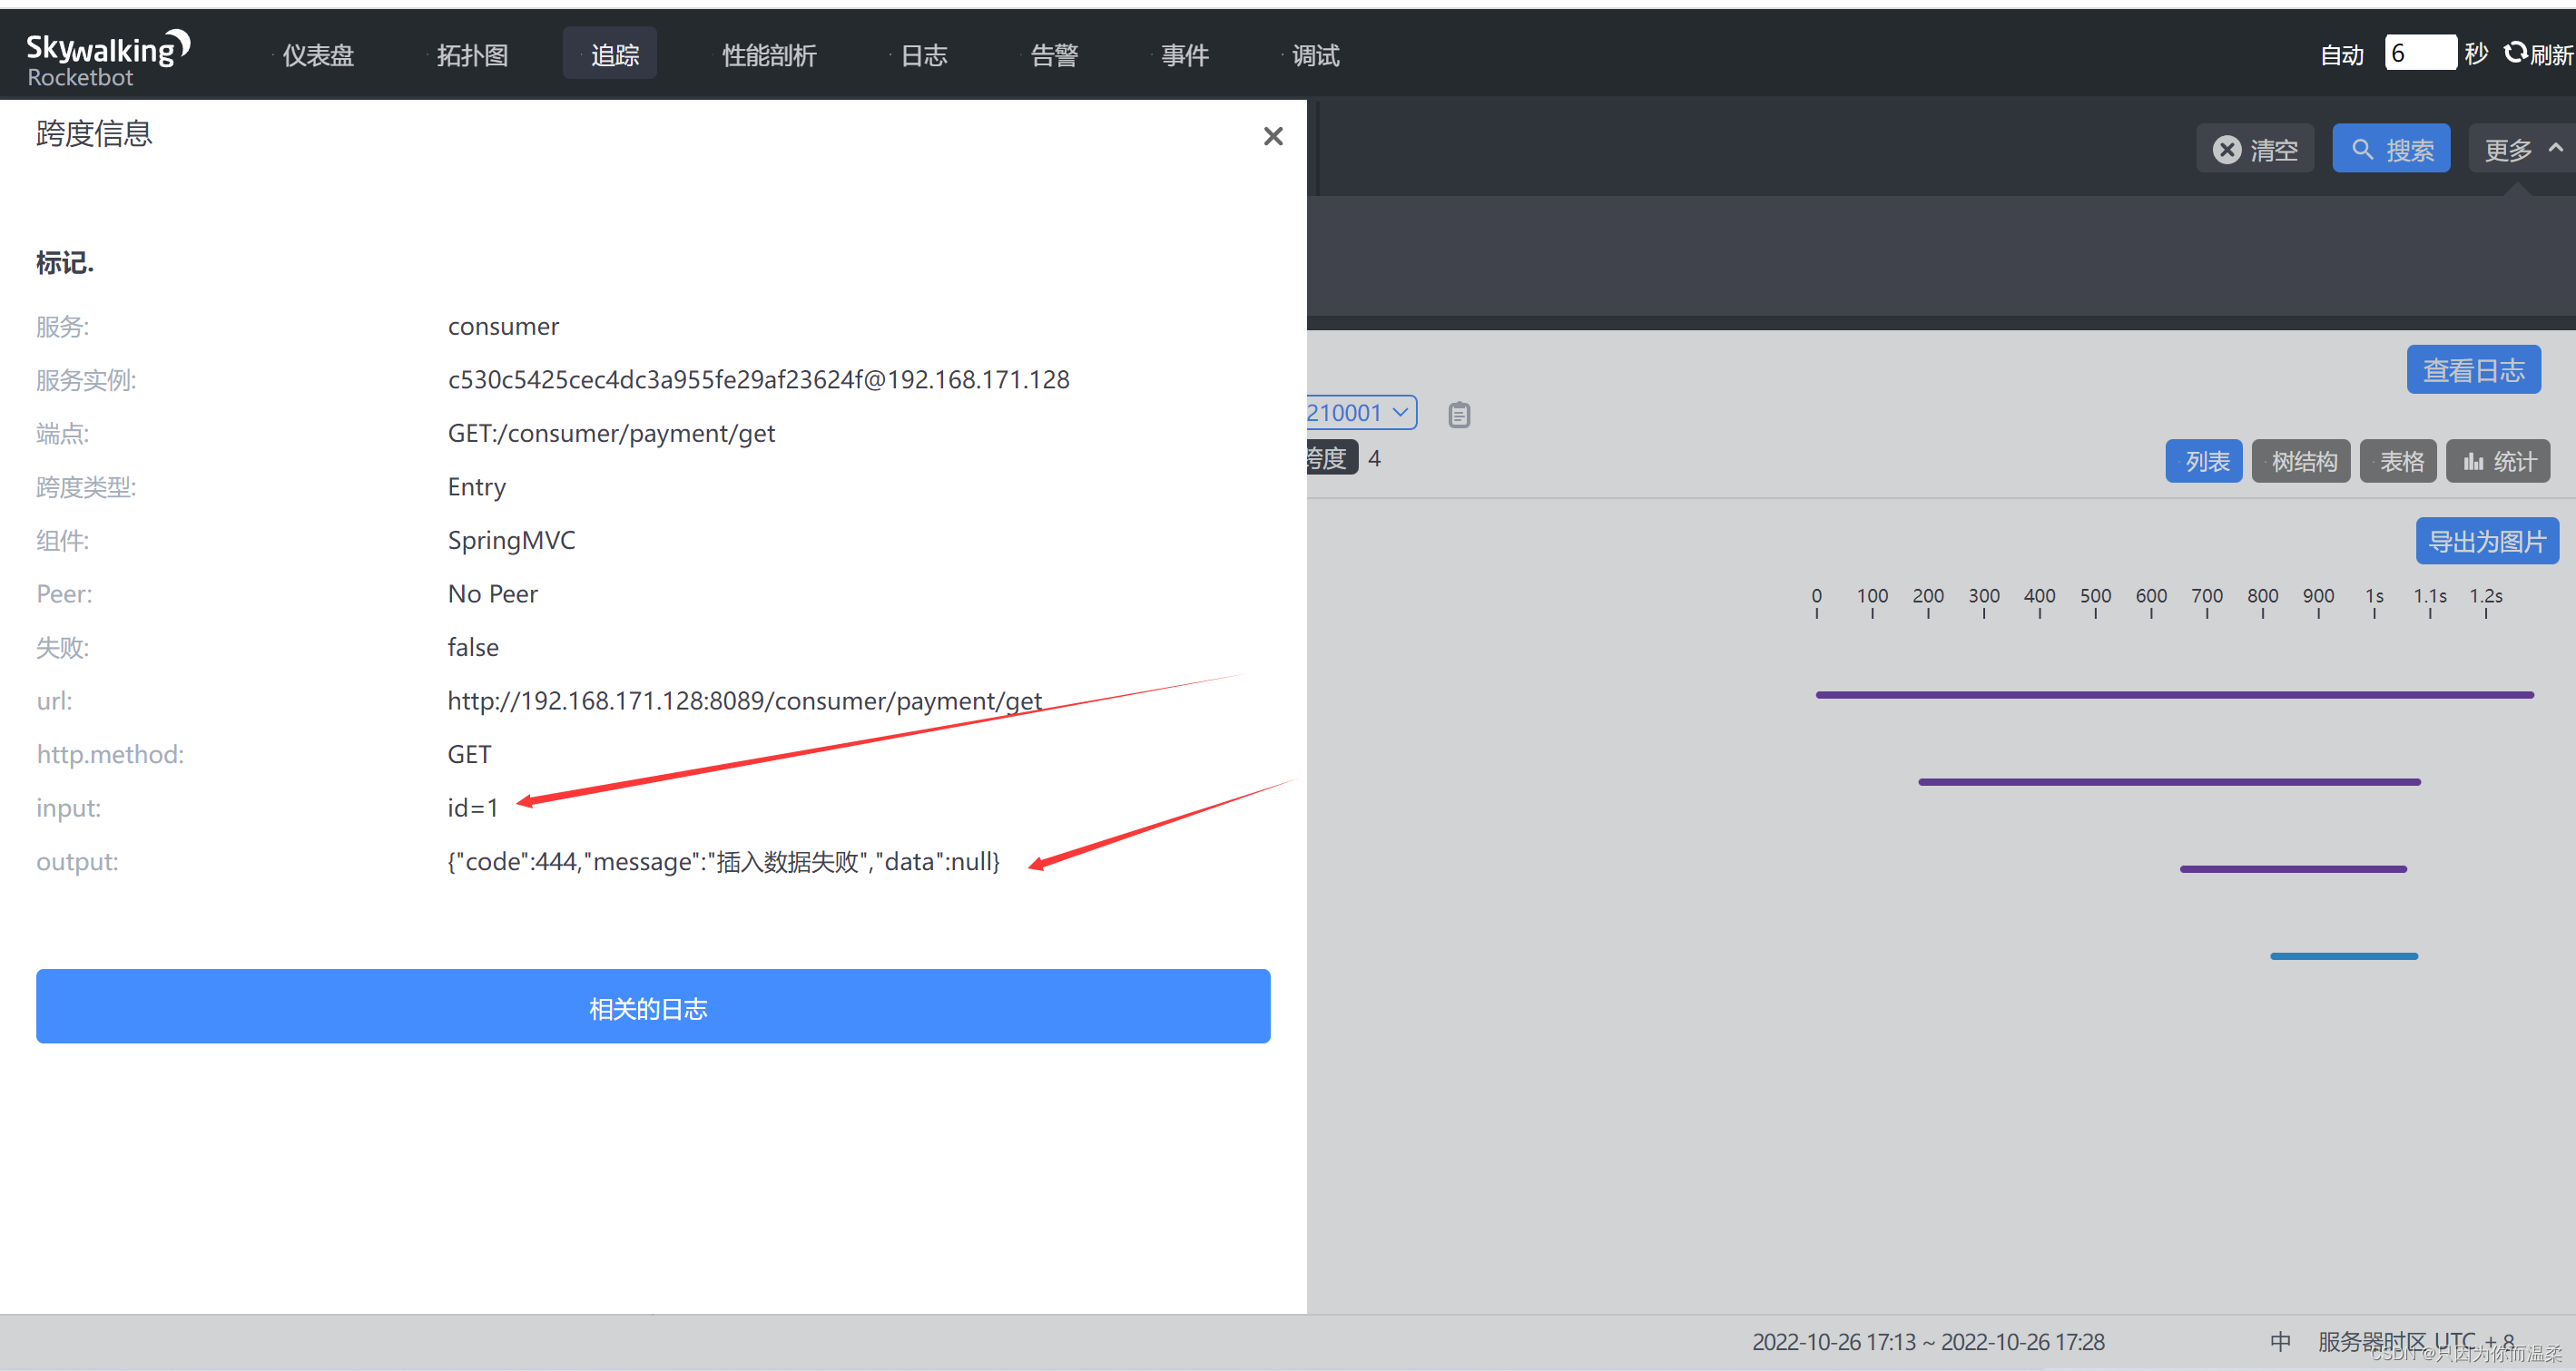Click the auto refresh seconds input
The height and width of the screenshot is (1371, 2576).
tap(2418, 53)
